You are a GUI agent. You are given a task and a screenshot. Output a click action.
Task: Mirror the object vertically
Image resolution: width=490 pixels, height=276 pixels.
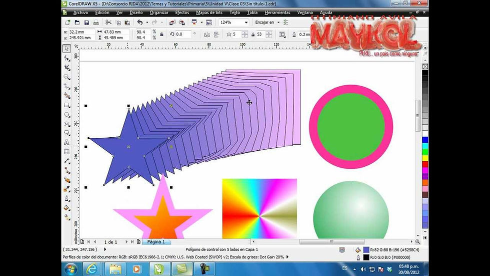tap(216, 35)
